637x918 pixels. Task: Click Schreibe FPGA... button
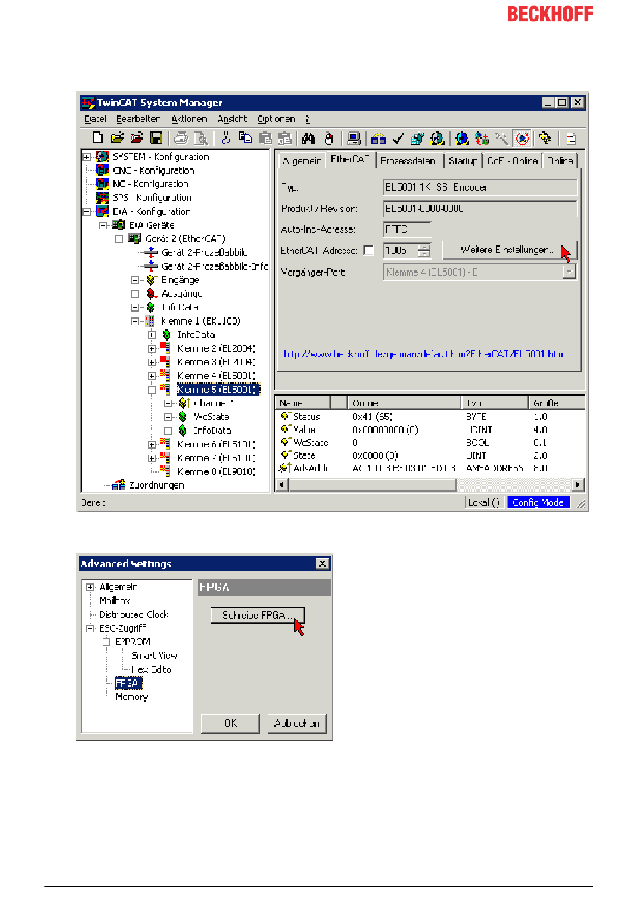tap(257, 615)
